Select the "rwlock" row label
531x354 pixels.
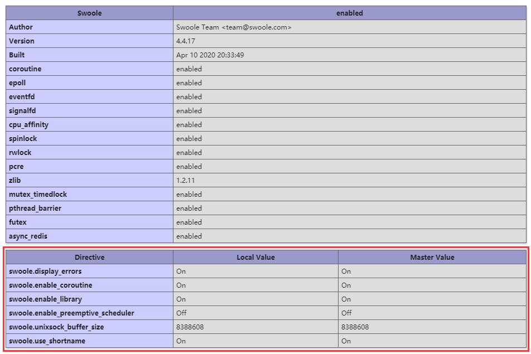(20, 152)
